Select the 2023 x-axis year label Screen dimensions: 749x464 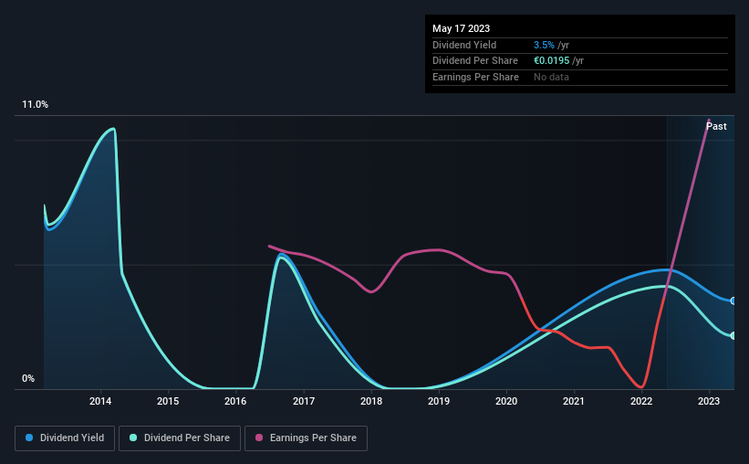(x=709, y=401)
